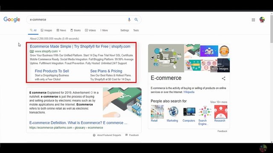
Task: Click the People also search for heading
Action: (168, 101)
